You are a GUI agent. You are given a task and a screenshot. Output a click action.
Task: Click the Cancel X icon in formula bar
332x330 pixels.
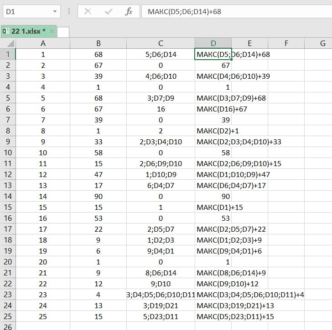pyautogui.click(x=88, y=11)
